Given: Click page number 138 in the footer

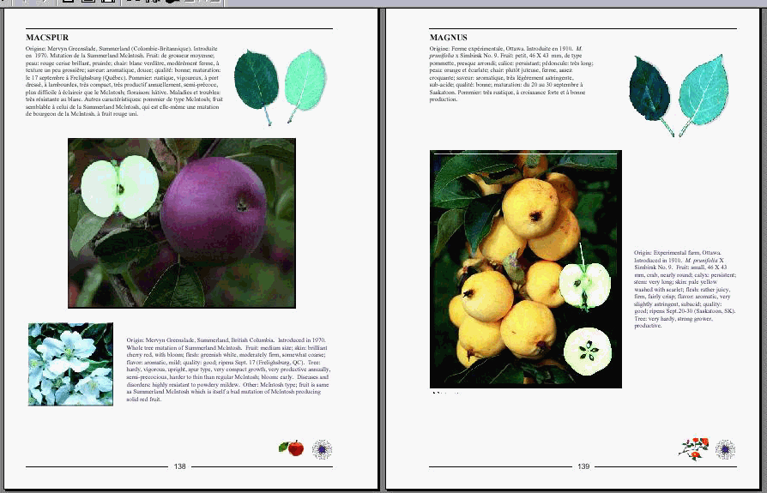Looking at the screenshot, I should coord(179,466).
